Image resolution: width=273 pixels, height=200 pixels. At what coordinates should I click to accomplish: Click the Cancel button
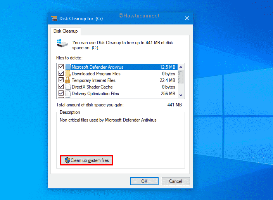click(176, 181)
